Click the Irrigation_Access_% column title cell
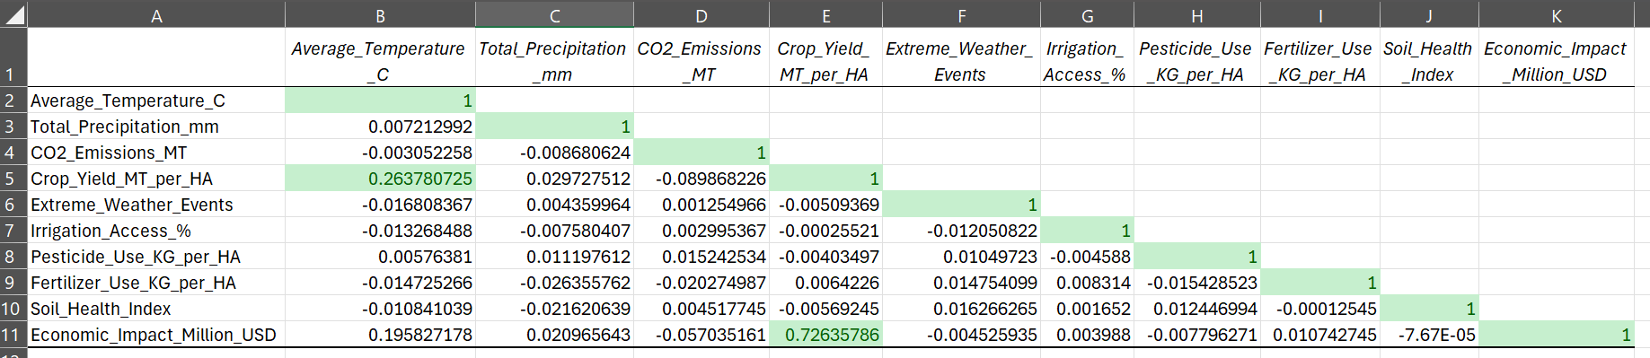Image resolution: width=1650 pixels, height=358 pixels. (1087, 57)
